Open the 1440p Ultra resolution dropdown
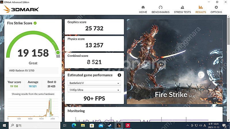This screenshot has height=129, width=230. pos(94,90)
